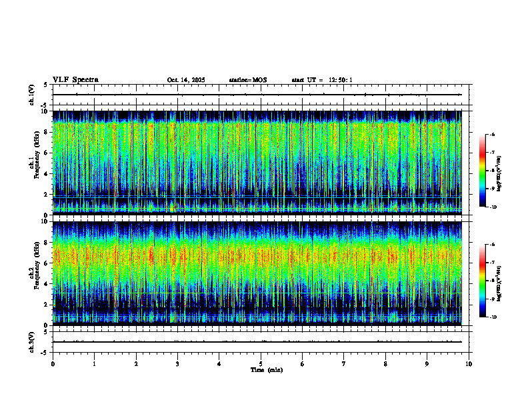
Task: Click the ch.1 spectrogram panel
Action: [257, 163]
